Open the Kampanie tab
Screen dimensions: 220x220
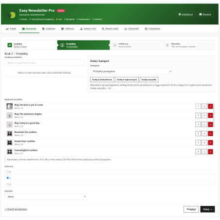click(29, 29)
